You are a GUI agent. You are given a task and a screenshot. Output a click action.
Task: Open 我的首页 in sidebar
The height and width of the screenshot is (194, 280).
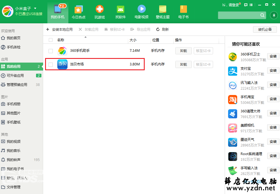11,38
